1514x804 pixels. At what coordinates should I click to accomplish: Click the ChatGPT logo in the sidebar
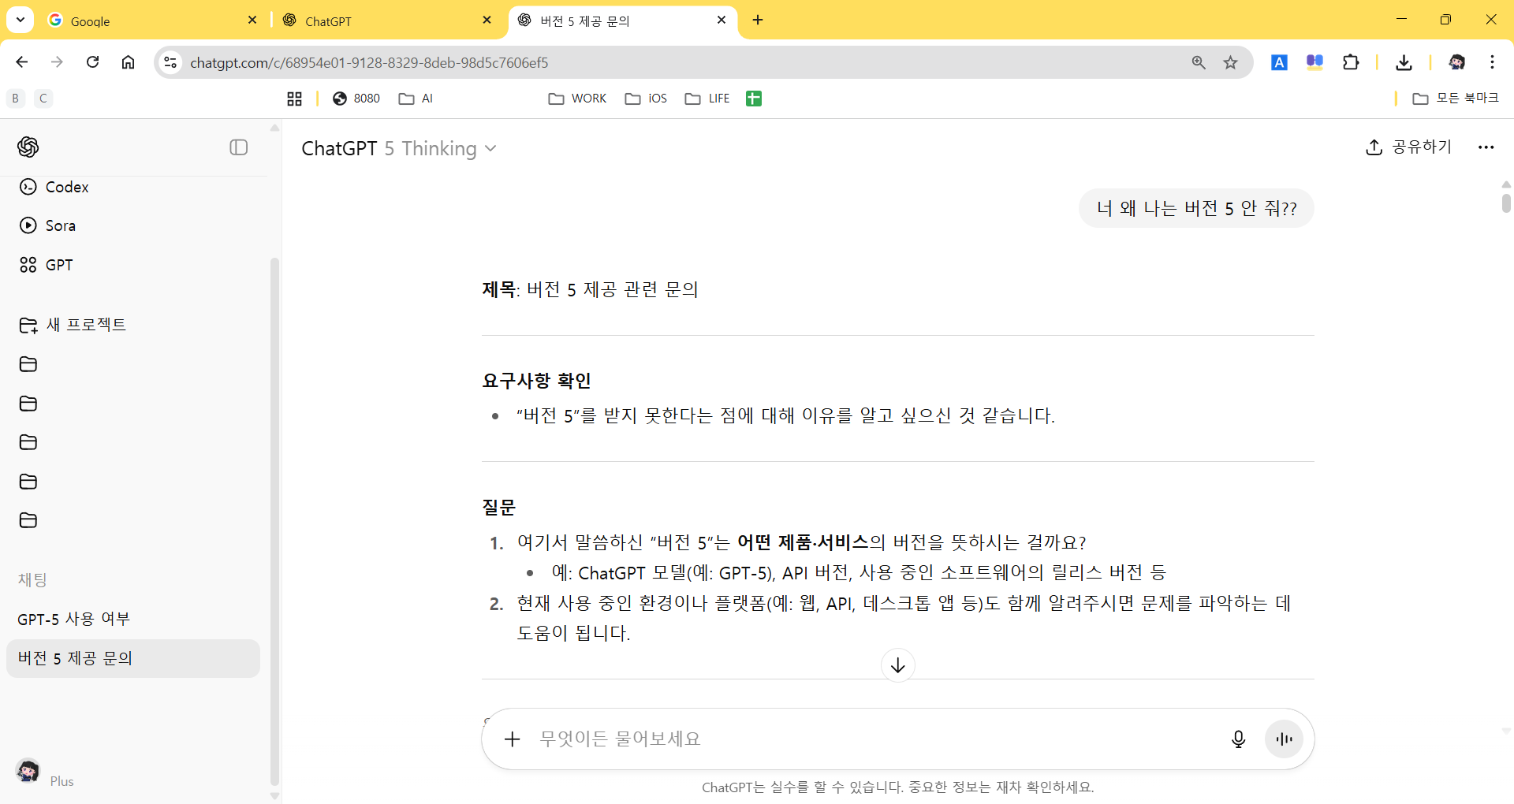coord(28,147)
